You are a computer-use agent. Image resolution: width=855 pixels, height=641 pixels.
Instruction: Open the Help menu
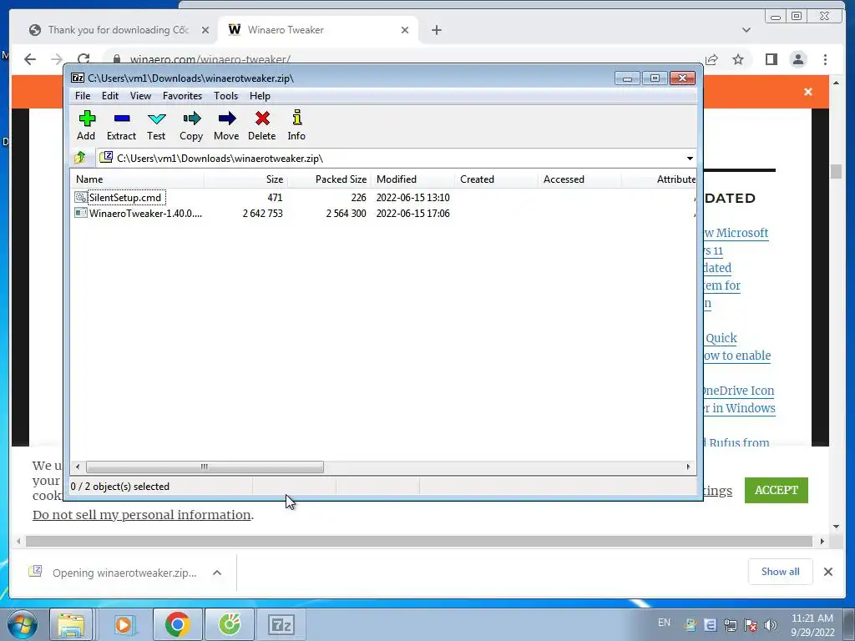pyautogui.click(x=261, y=96)
